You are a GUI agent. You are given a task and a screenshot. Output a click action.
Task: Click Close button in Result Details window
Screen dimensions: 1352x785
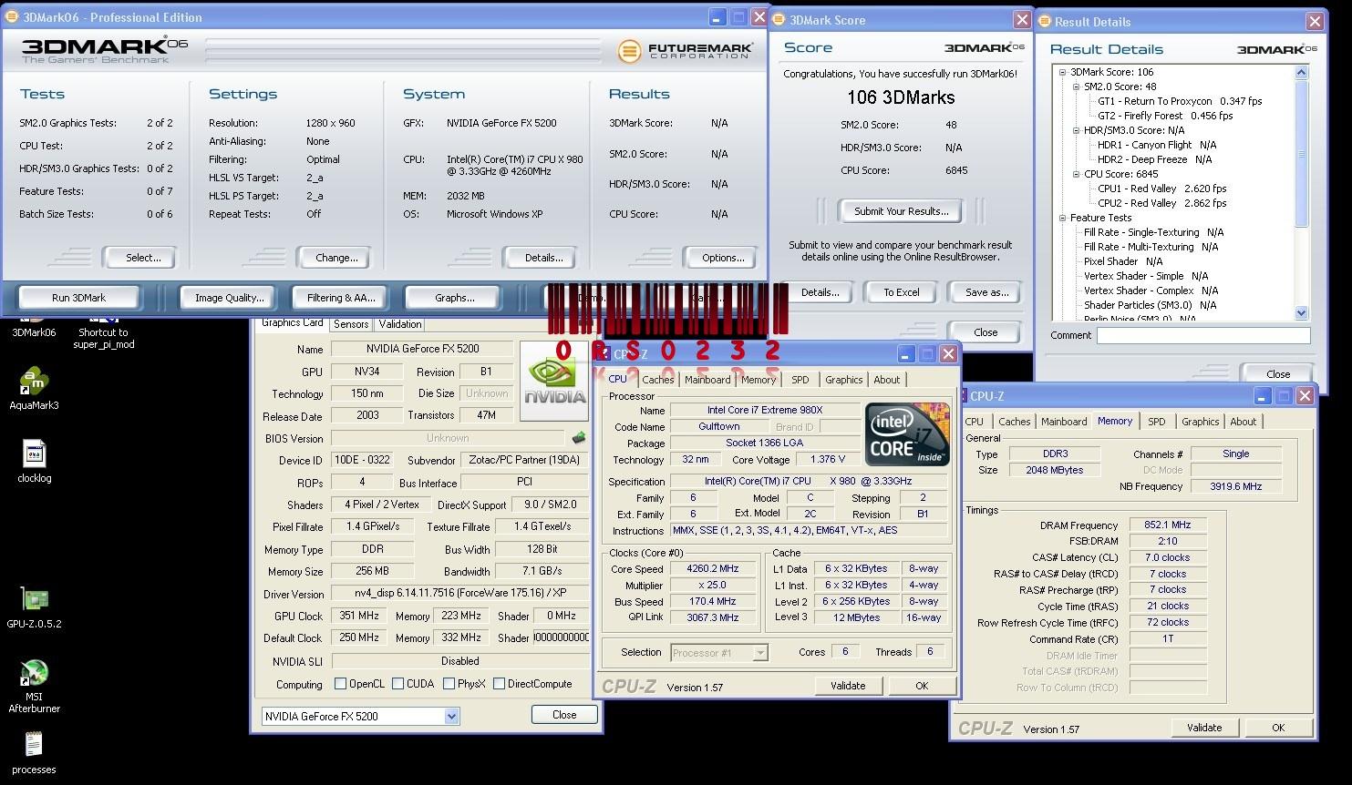point(1278,373)
